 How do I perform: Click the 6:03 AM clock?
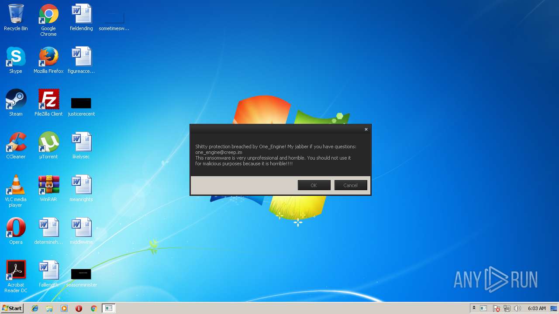537,308
